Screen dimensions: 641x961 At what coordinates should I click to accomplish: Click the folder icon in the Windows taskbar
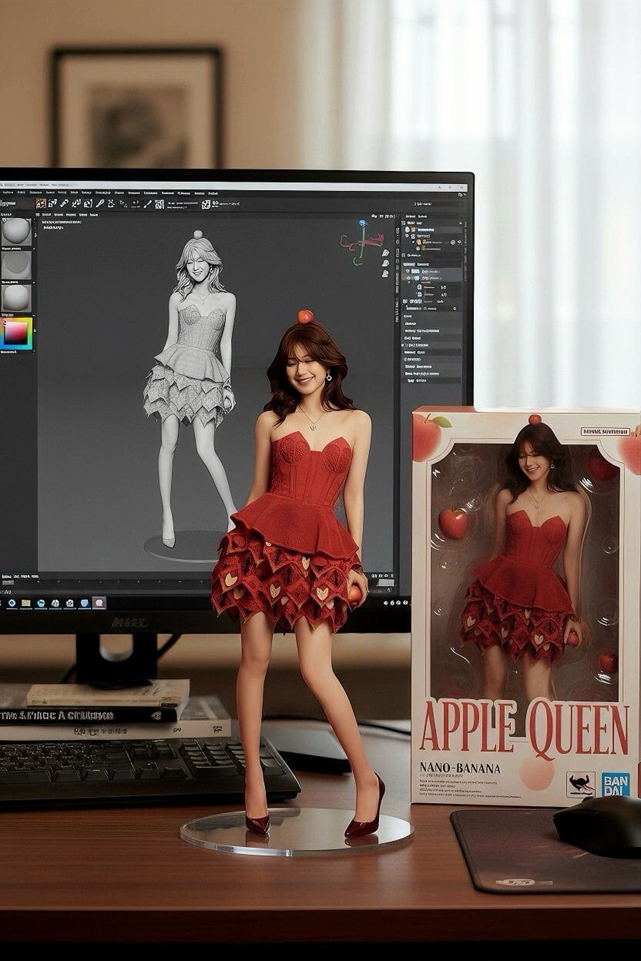pyautogui.click(x=26, y=603)
